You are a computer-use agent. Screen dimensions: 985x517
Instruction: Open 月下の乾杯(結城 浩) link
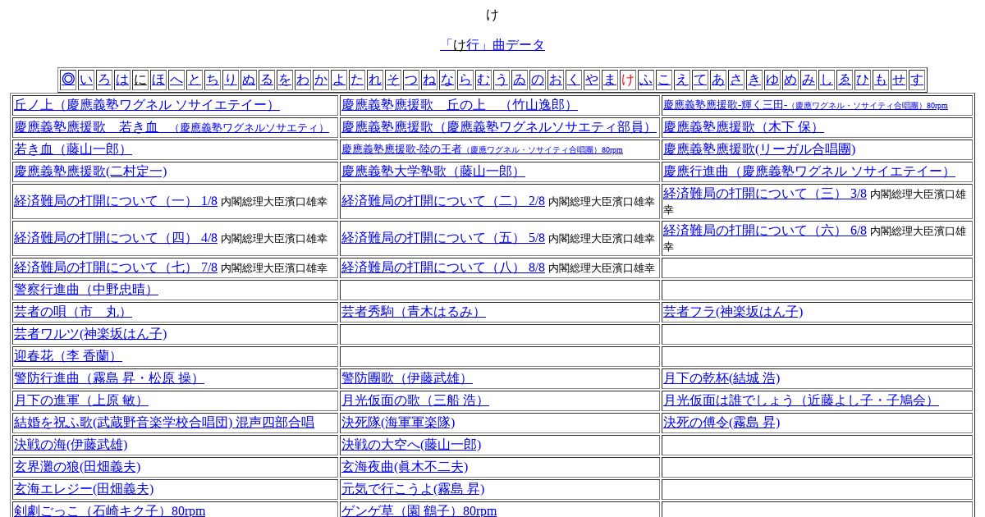722,378
